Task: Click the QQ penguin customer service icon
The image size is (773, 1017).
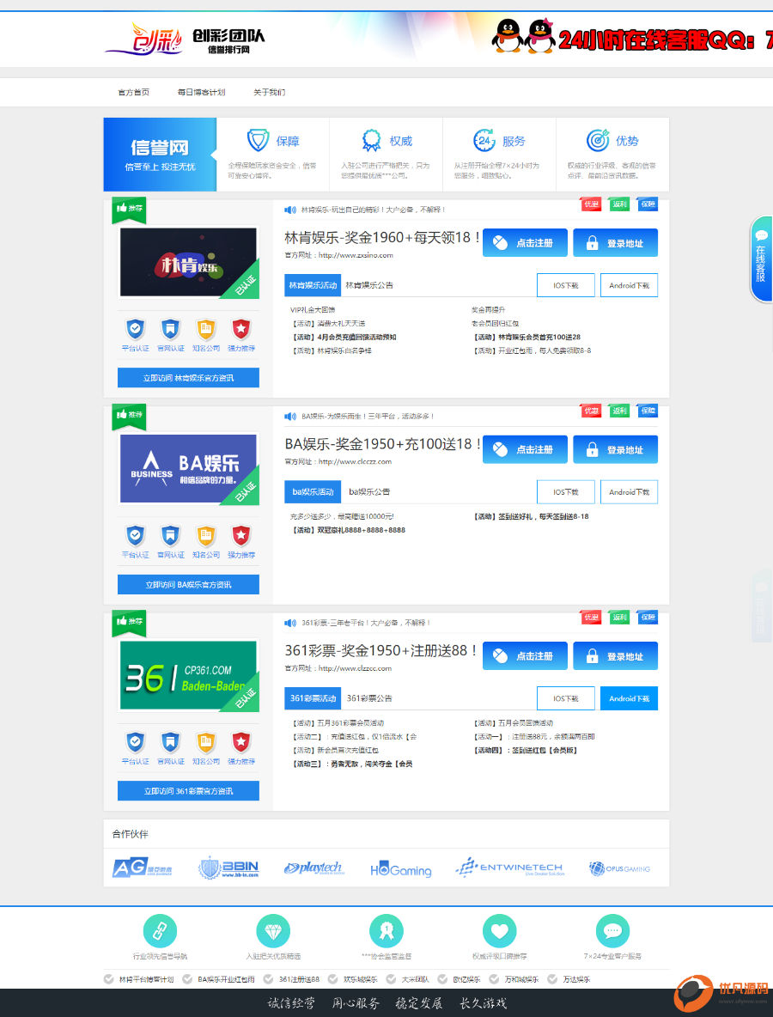Action: point(523,36)
